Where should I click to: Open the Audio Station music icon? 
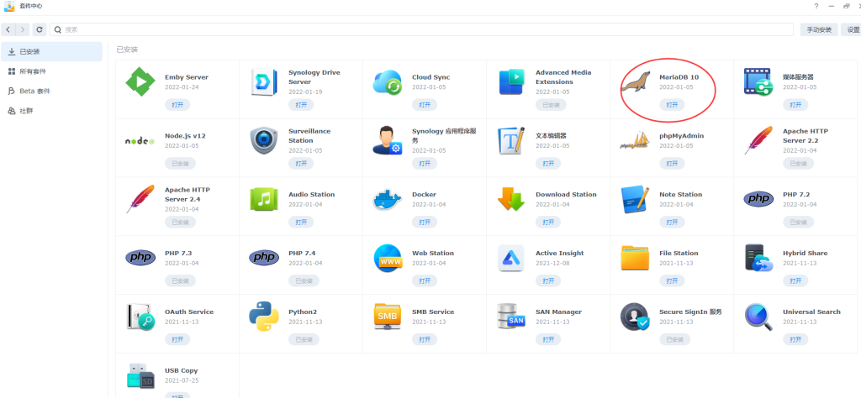264,200
